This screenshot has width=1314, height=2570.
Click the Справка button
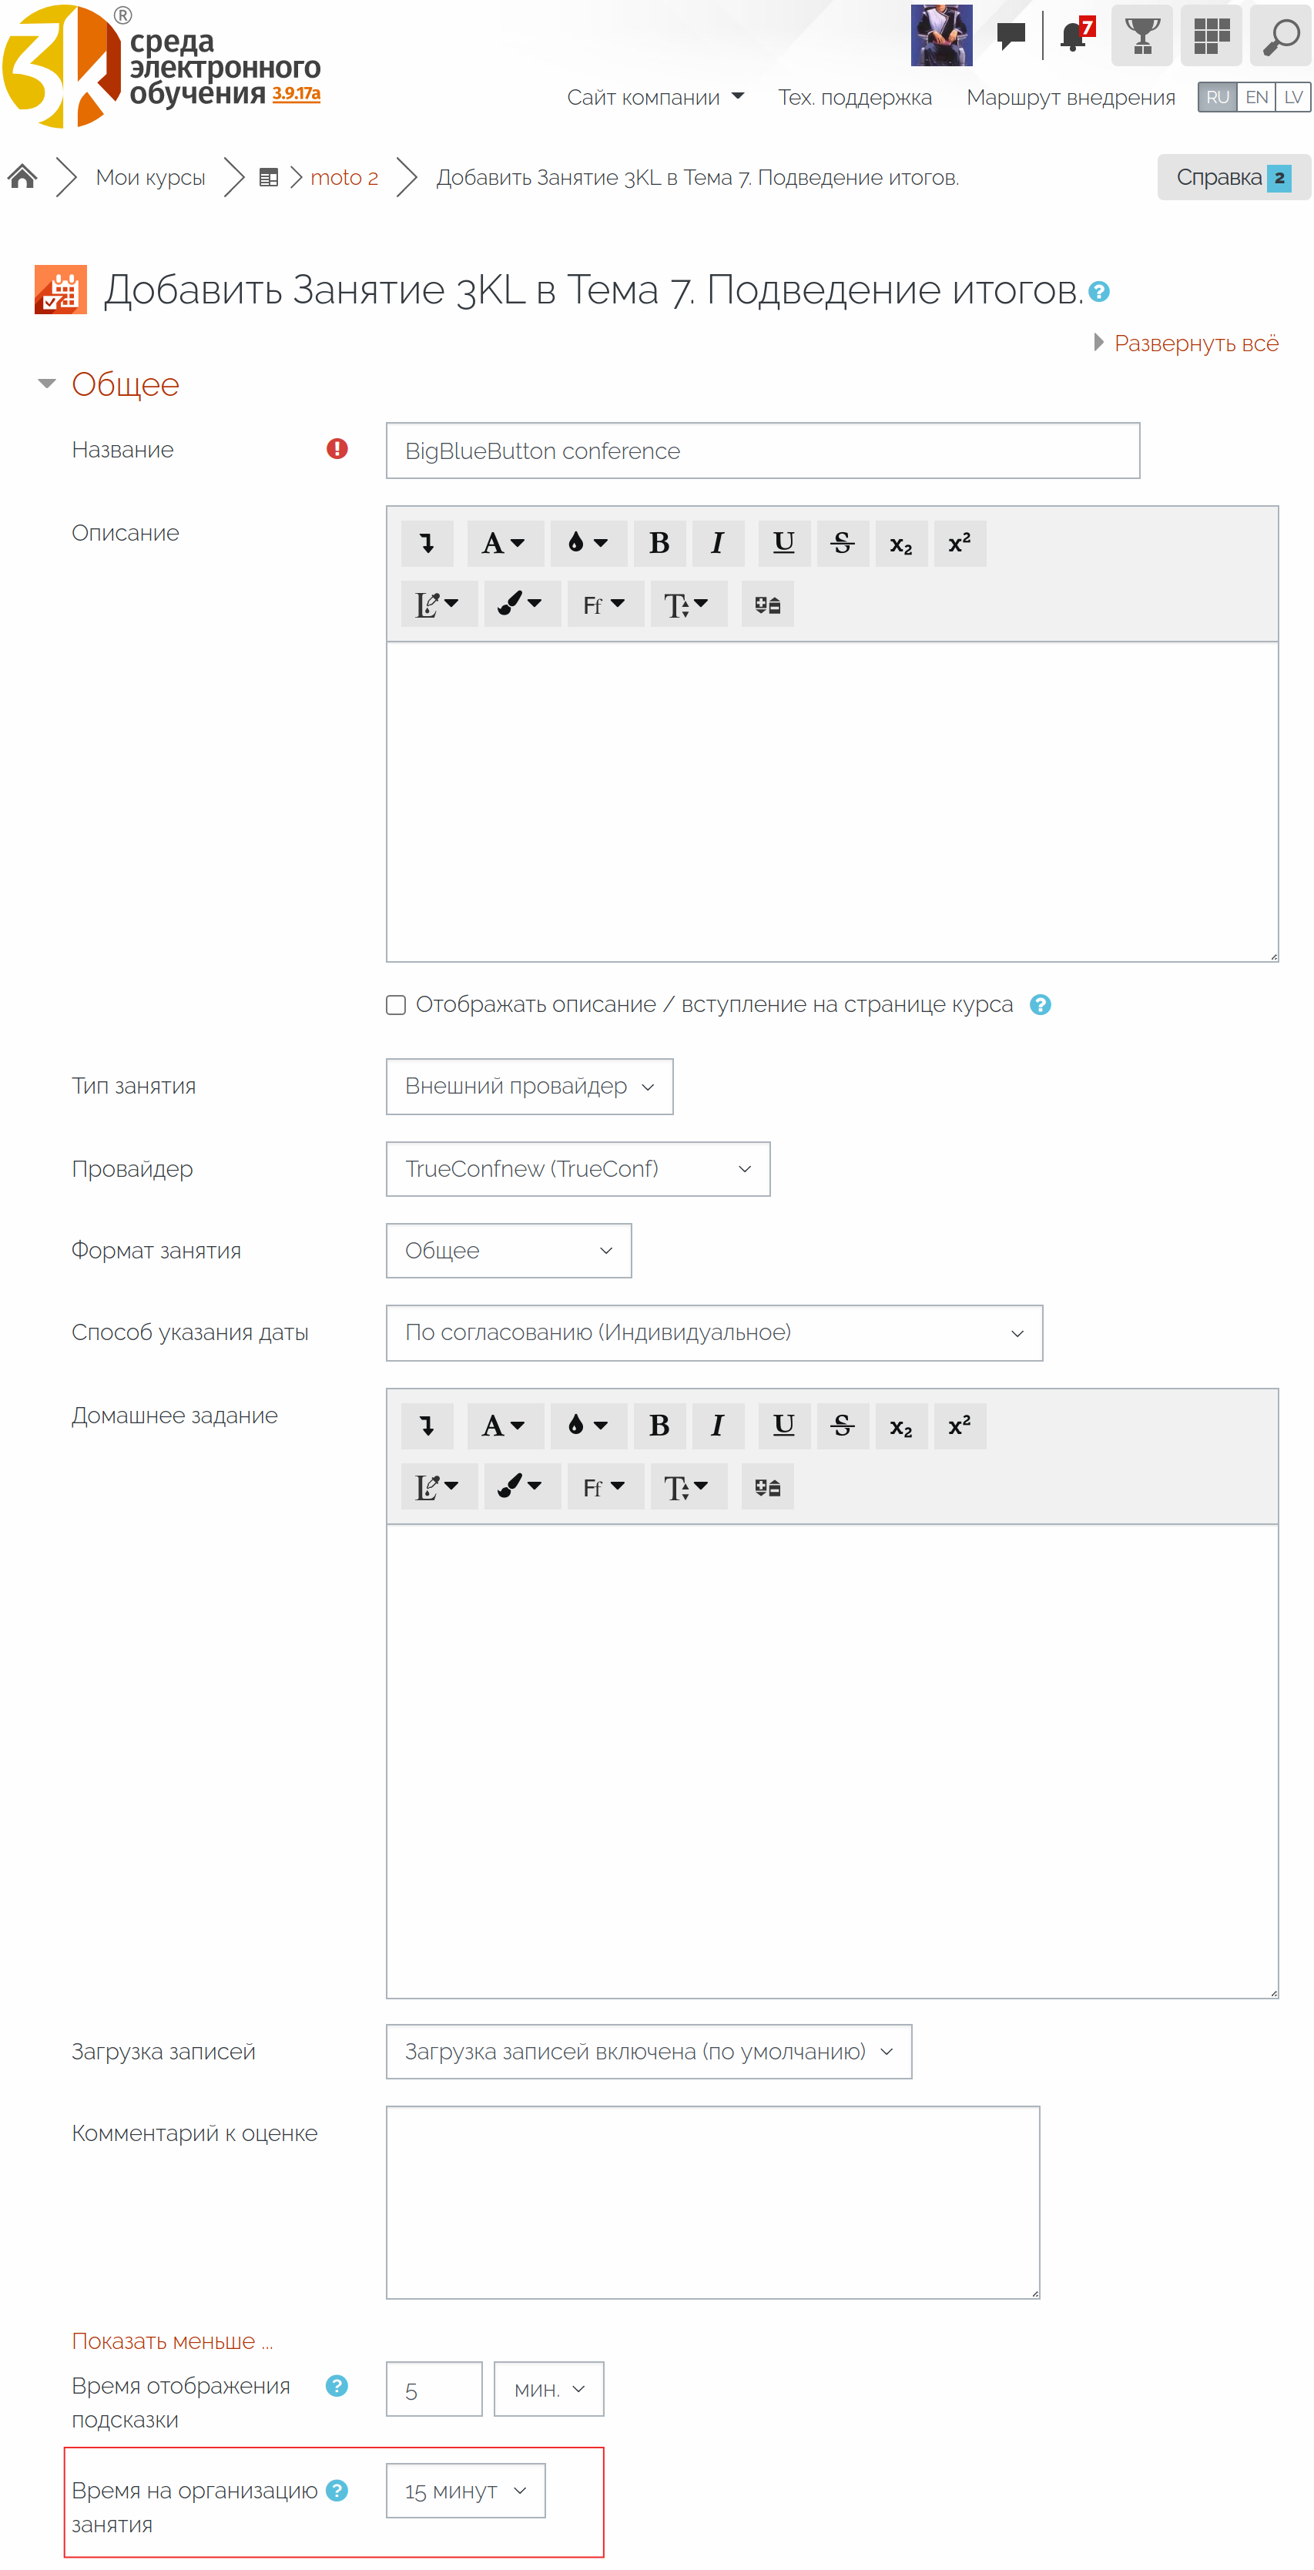[1232, 178]
